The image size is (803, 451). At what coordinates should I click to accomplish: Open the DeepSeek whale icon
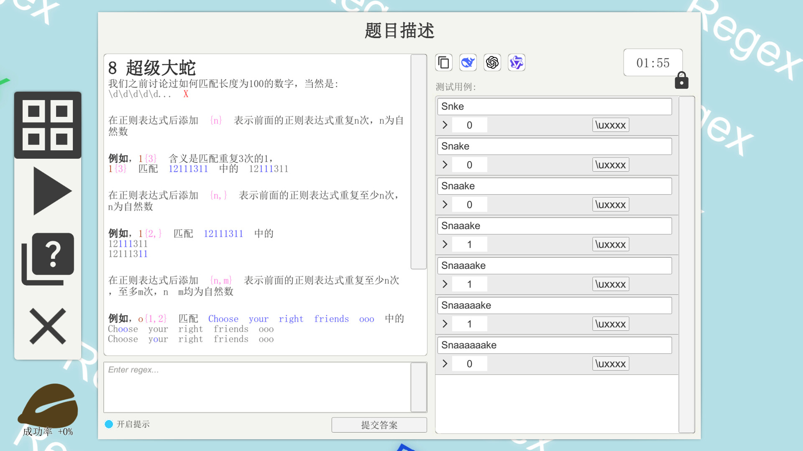point(468,63)
